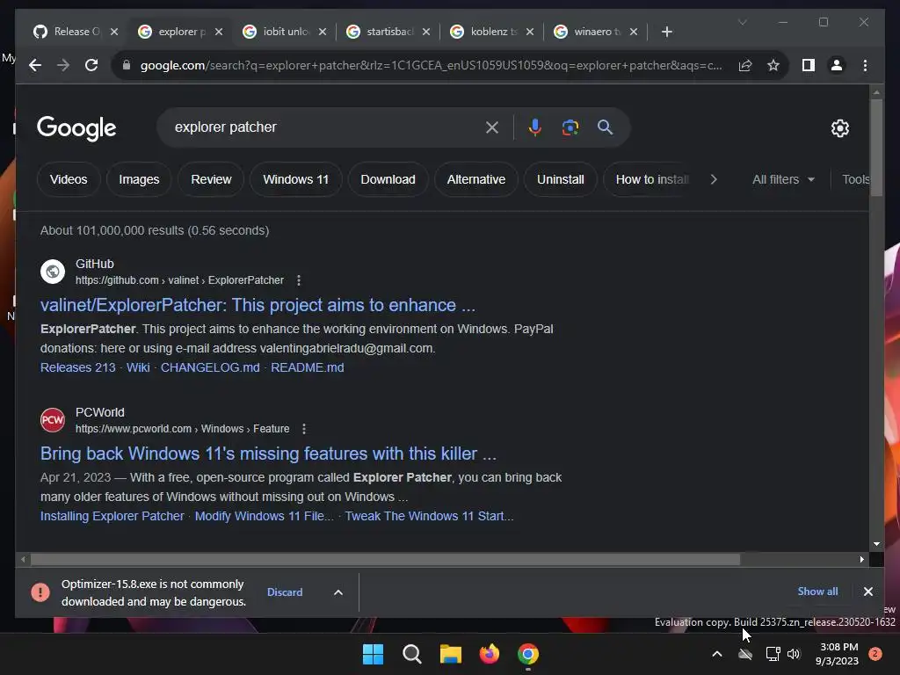Select the Windows 11 filter chip
900x675 pixels.
pos(295,179)
